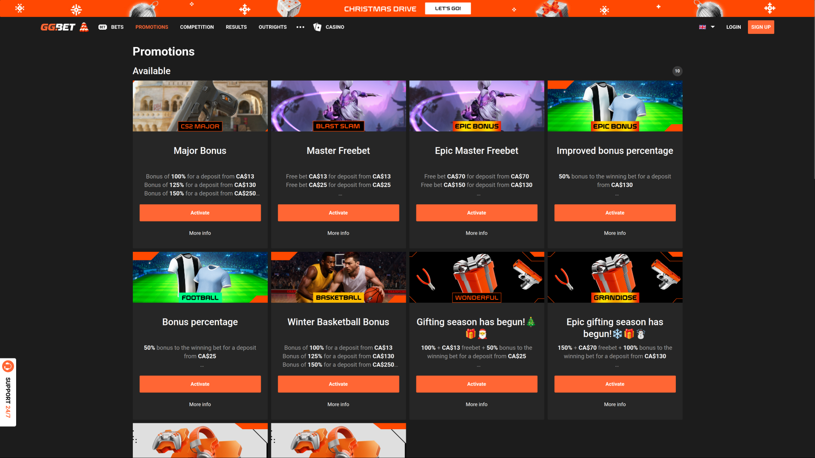Activate the Winter Basketball Bonus

click(338, 384)
